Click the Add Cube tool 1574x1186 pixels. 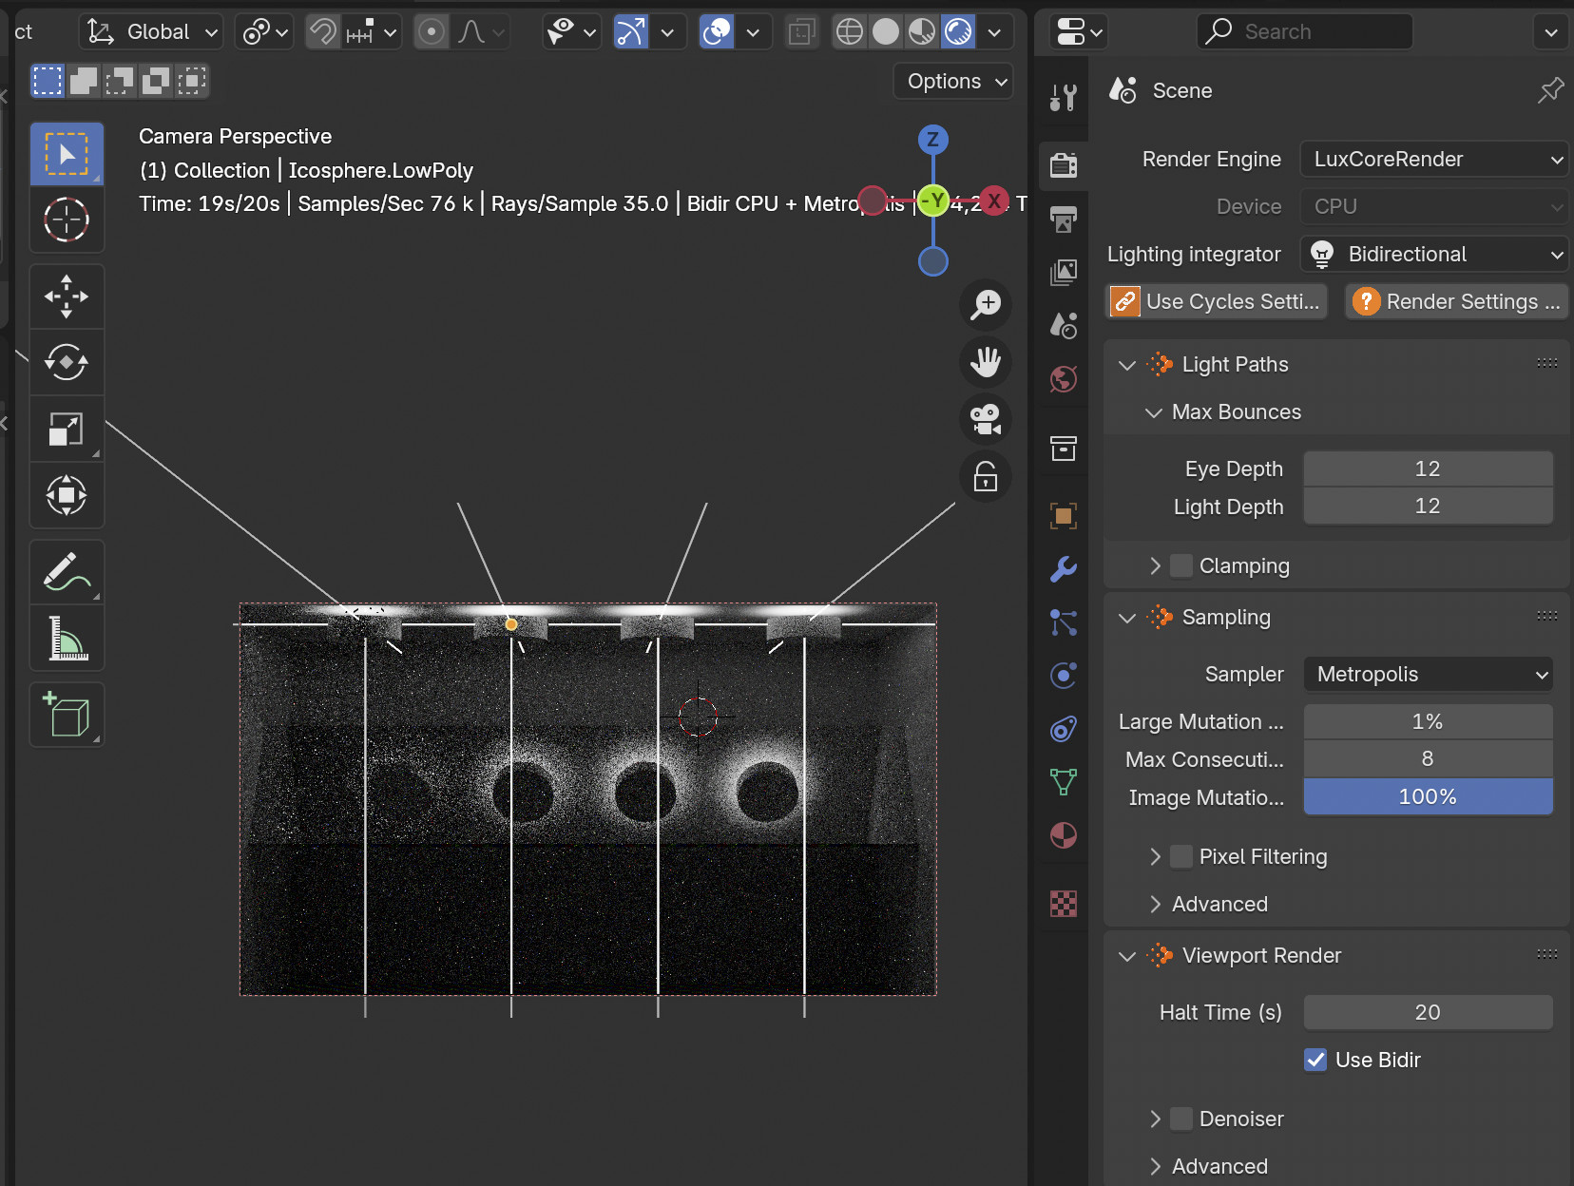point(67,715)
